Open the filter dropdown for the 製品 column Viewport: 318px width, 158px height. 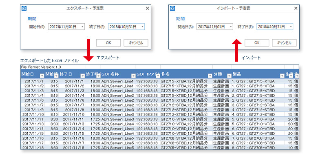[282, 76]
